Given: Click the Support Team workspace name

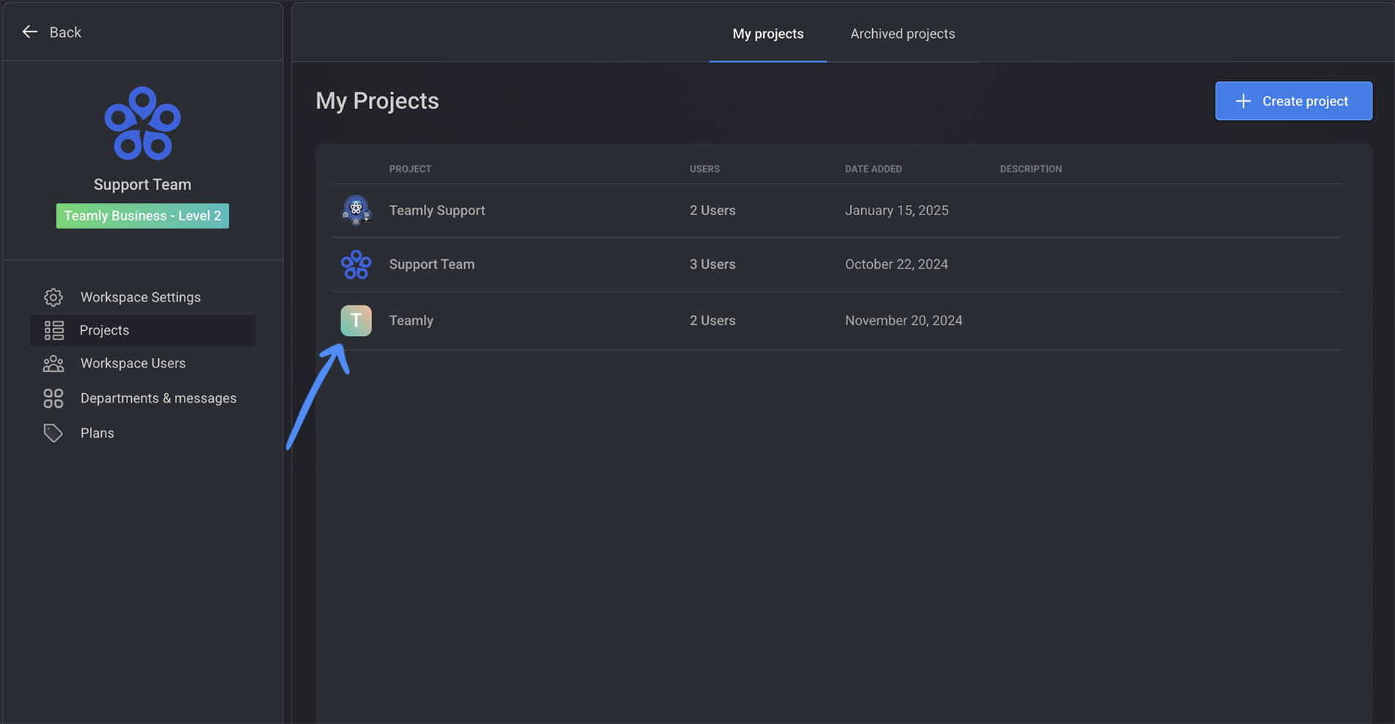Looking at the screenshot, I should click(143, 184).
